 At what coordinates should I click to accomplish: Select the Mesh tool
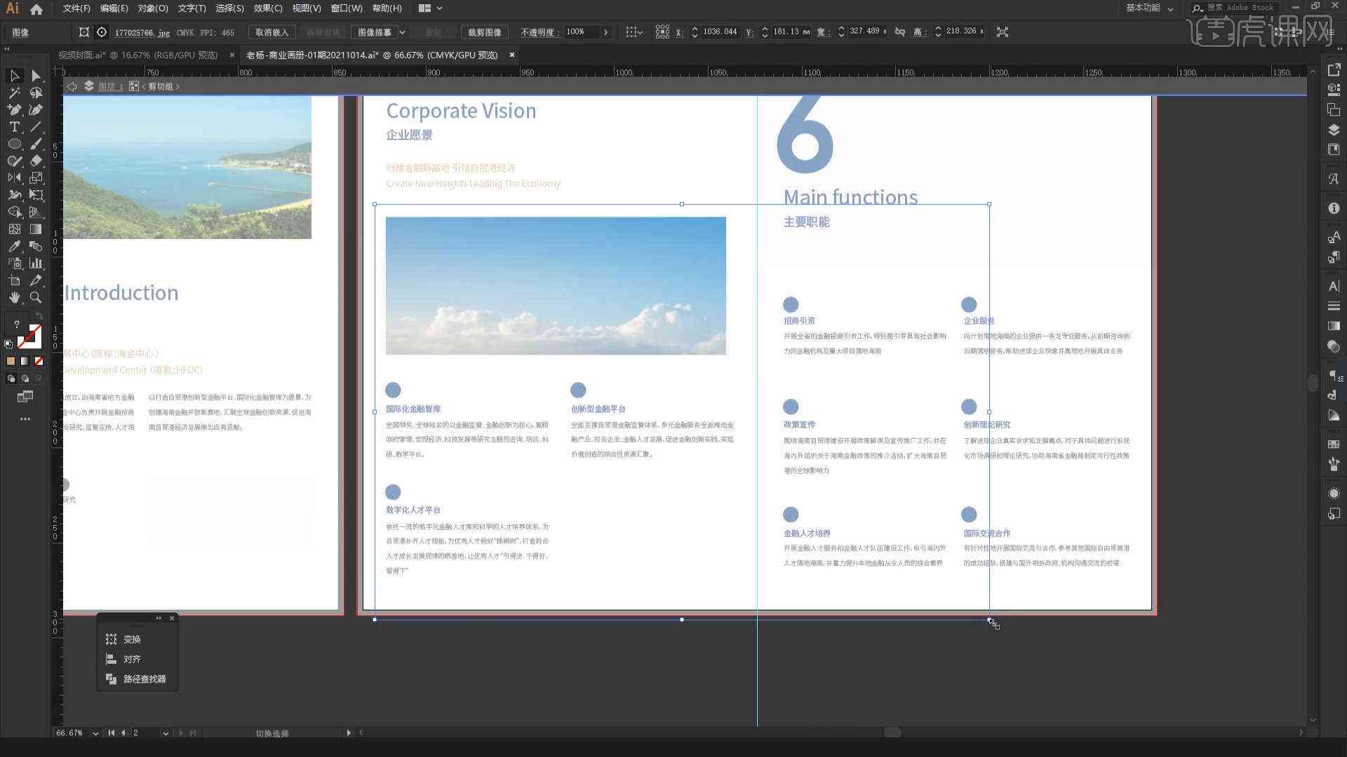coord(14,229)
